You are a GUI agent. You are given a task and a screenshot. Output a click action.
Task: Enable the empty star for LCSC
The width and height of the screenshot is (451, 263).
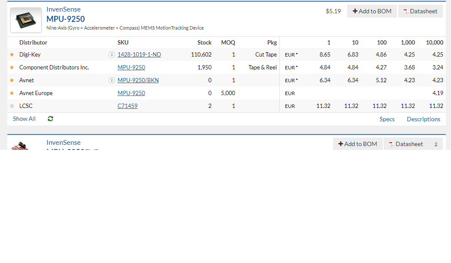12,106
